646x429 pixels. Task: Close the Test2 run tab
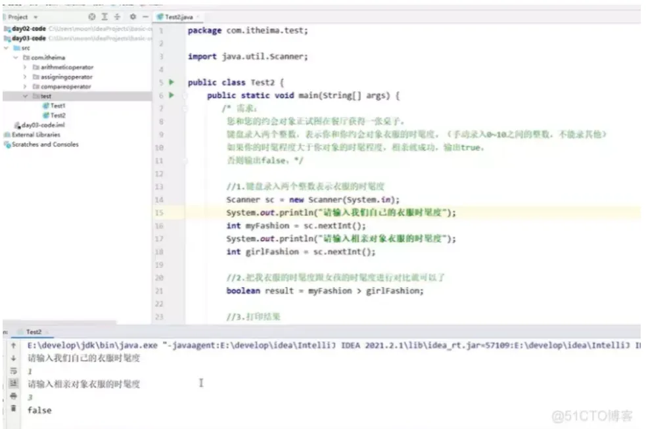(47, 332)
